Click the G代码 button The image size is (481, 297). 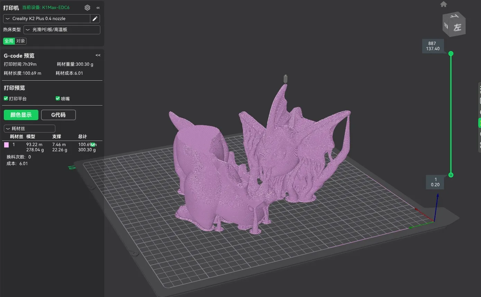(x=58, y=115)
